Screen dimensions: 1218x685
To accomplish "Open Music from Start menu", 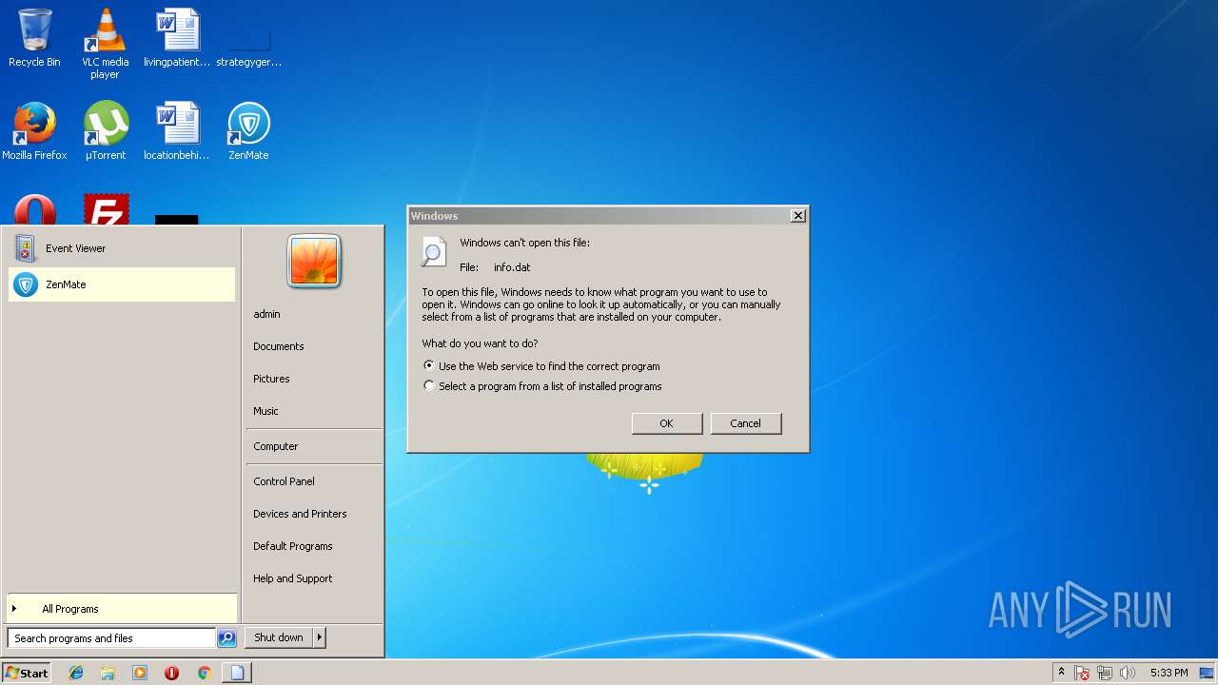I will click(265, 411).
